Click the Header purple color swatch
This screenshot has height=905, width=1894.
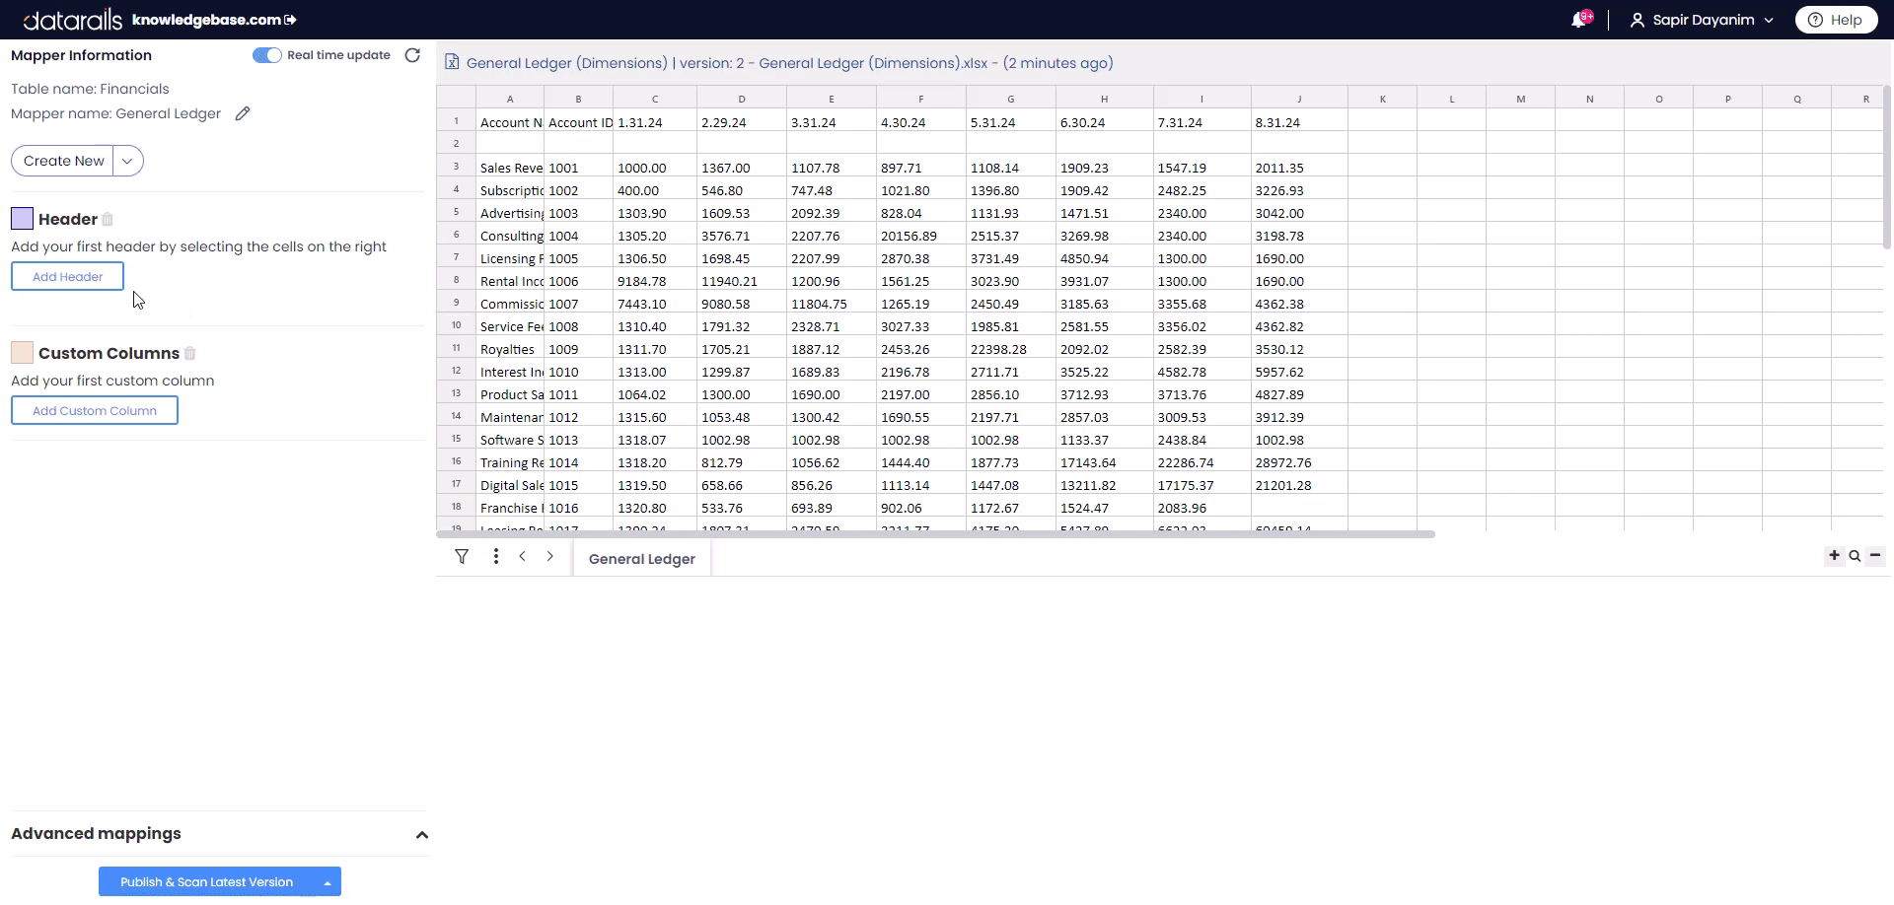coord(22,219)
